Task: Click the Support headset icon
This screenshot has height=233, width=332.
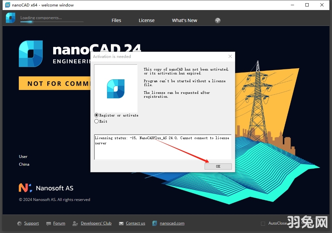Action: coord(19,223)
